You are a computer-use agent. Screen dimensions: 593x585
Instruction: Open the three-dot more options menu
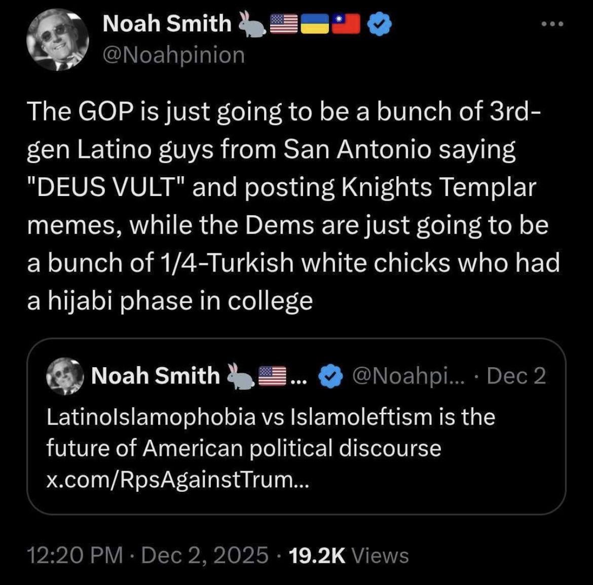(552, 24)
